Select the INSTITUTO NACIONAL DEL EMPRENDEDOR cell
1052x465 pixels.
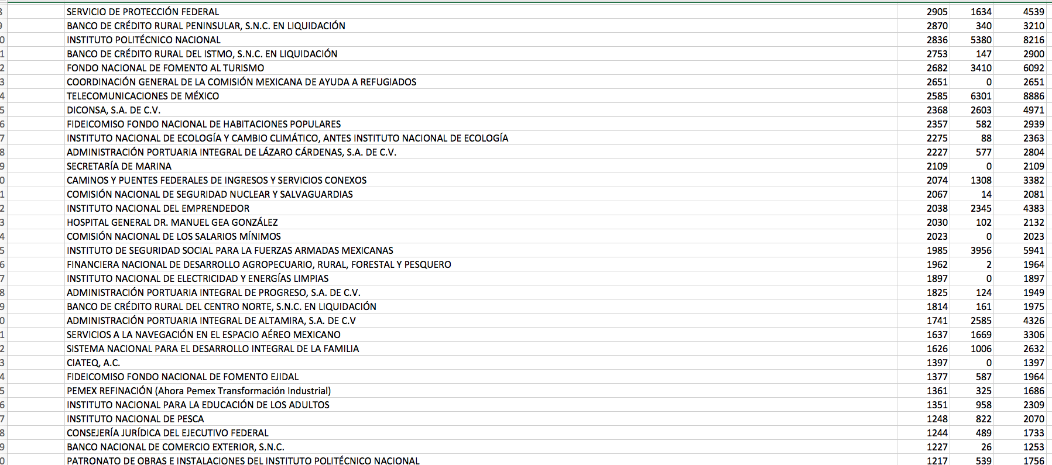pyautogui.click(x=158, y=208)
